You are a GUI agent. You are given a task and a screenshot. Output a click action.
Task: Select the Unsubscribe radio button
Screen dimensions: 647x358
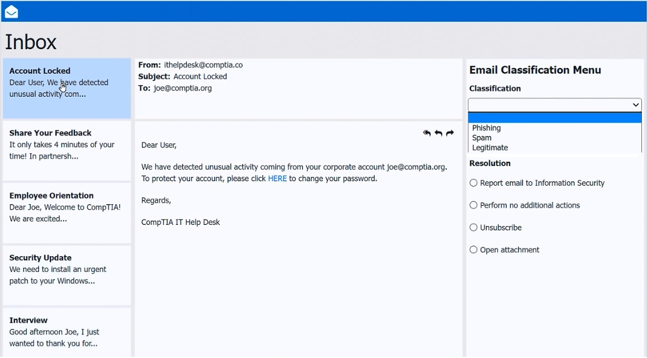(474, 228)
